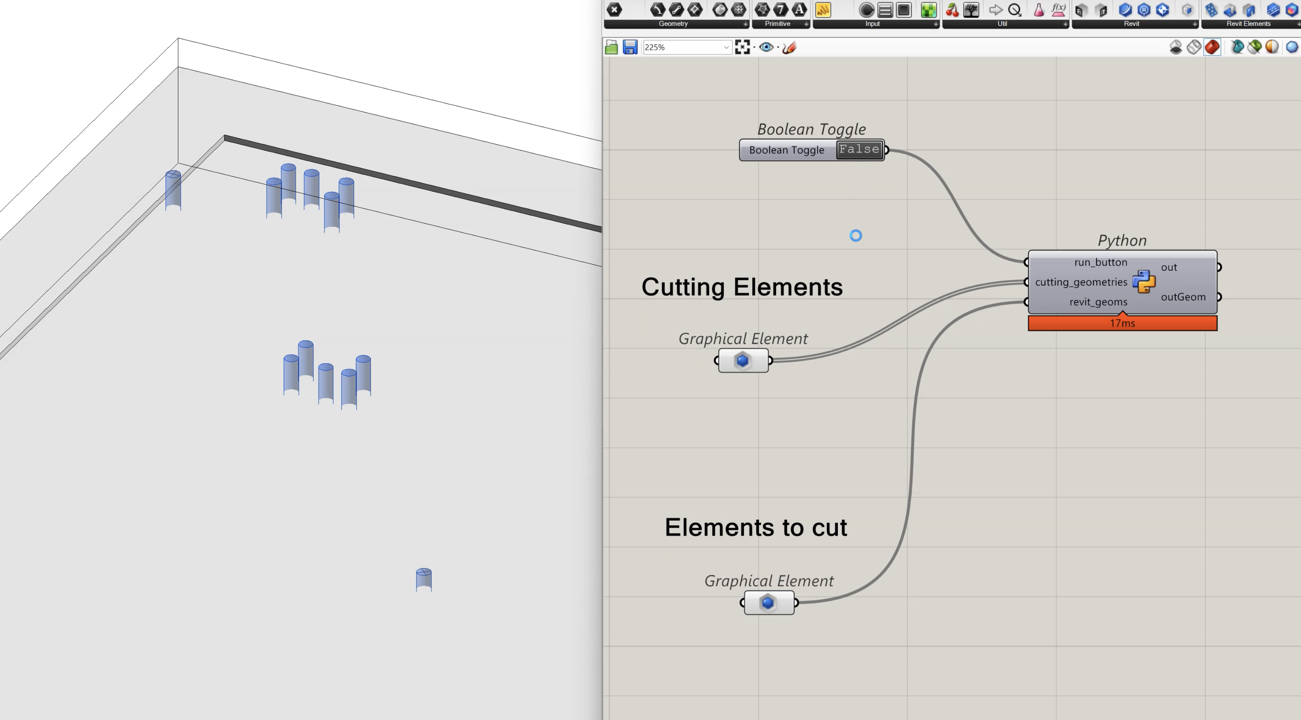
Task: Click the 'out' output on Python component
Action: (1169, 267)
